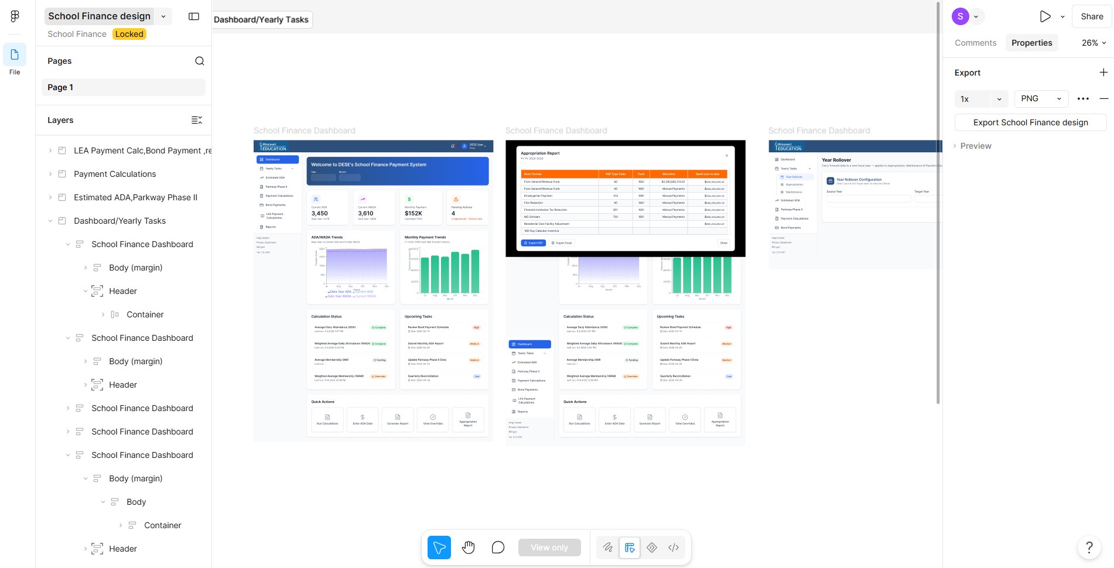Select the Comment tool
The width and height of the screenshot is (1114, 568).
[498, 548]
